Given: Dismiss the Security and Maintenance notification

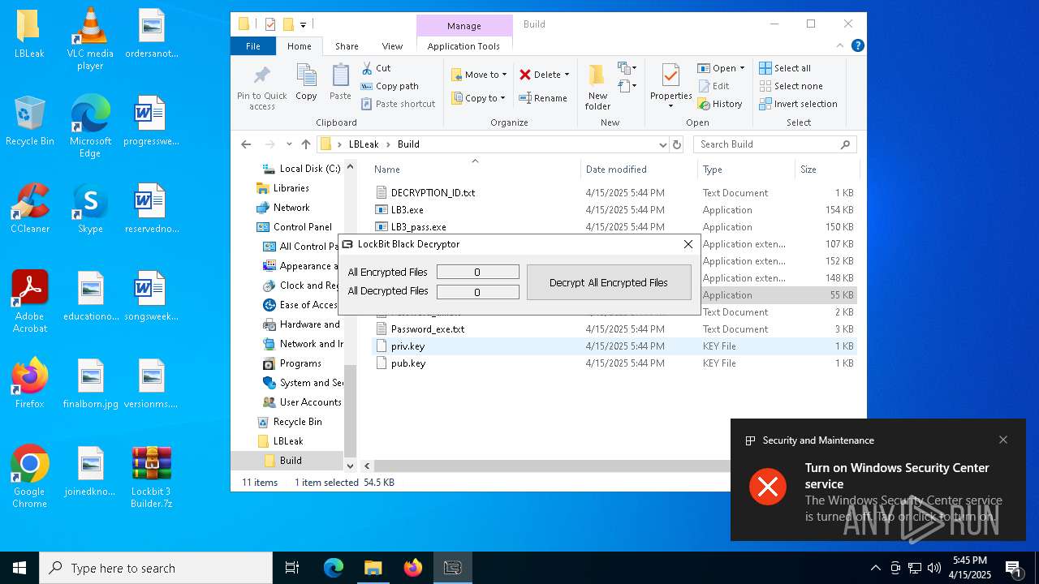Looking at the screenshot, I should click(x=1003, y=440).
